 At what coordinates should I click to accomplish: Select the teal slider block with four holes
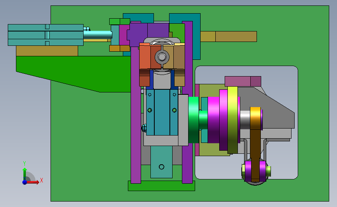(162, 112)
